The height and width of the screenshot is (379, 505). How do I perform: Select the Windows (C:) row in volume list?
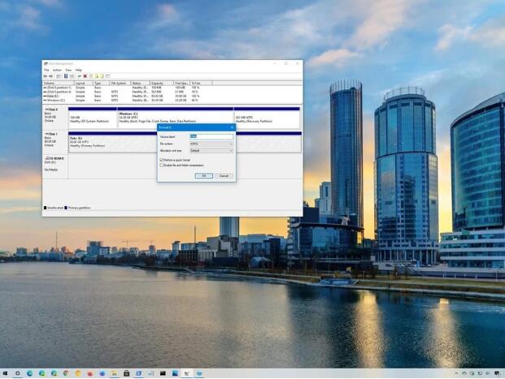pos(122,101)
